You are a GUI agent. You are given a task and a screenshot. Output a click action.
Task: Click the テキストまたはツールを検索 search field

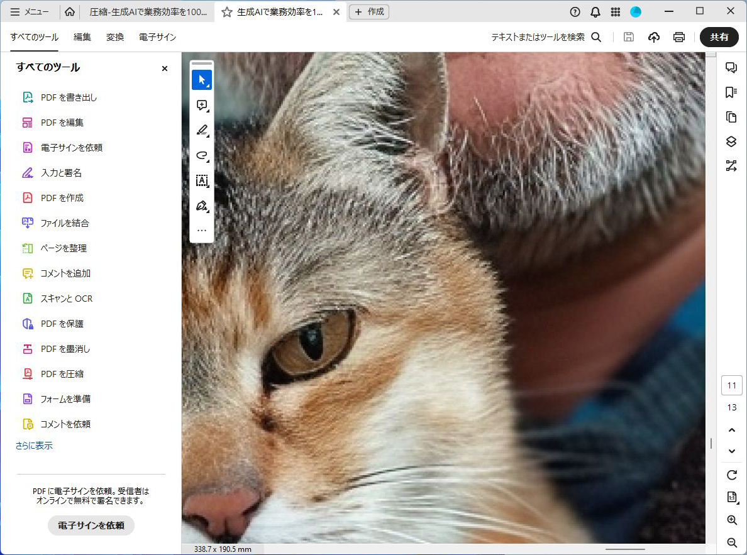click(x=538, y=37)
